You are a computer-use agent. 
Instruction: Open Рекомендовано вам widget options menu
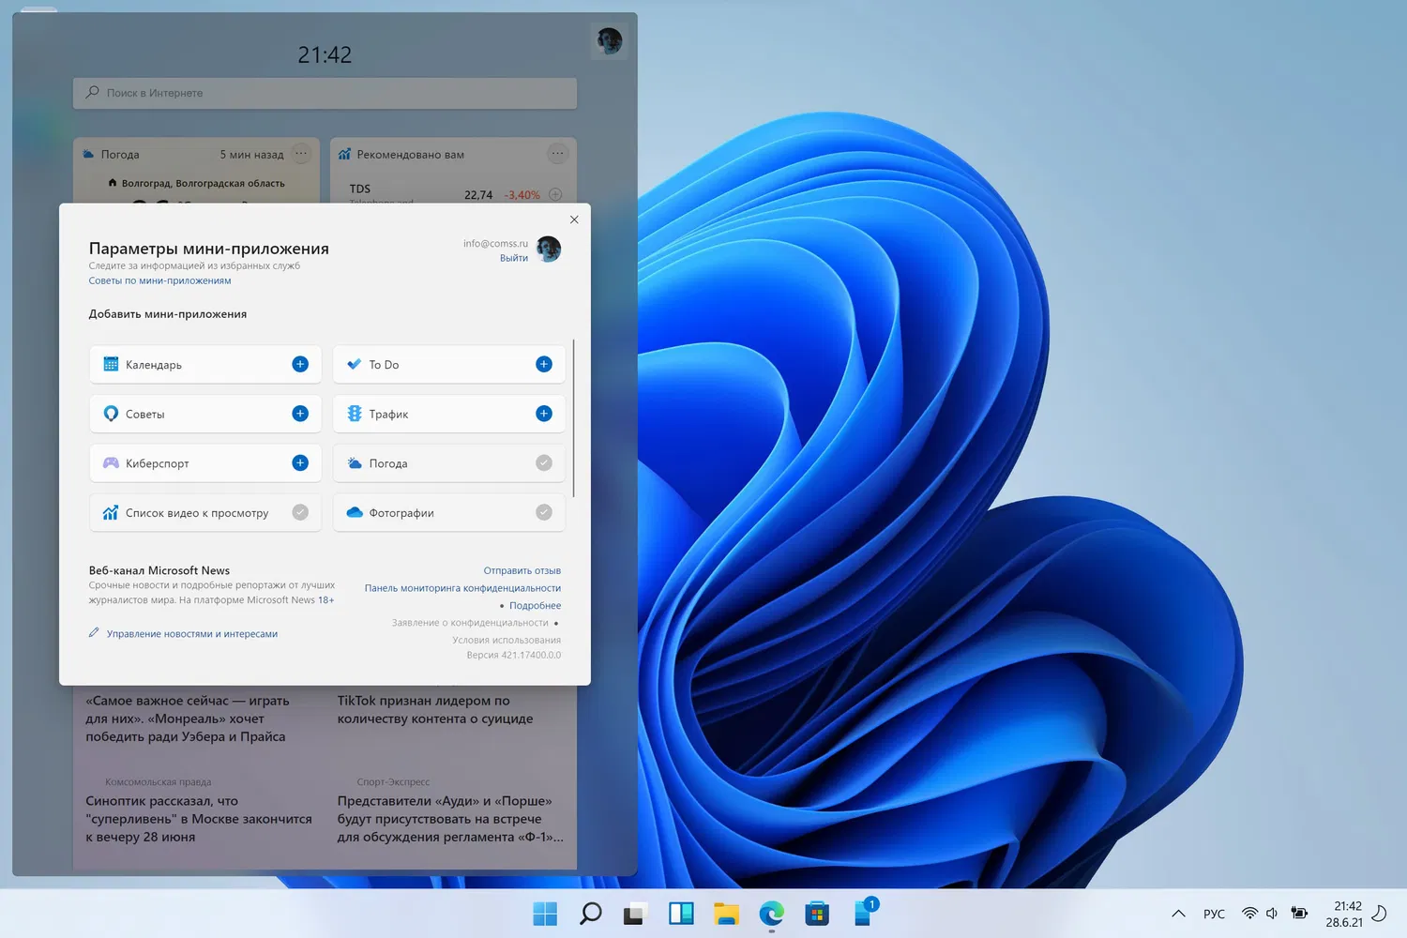tap(557, 154)
